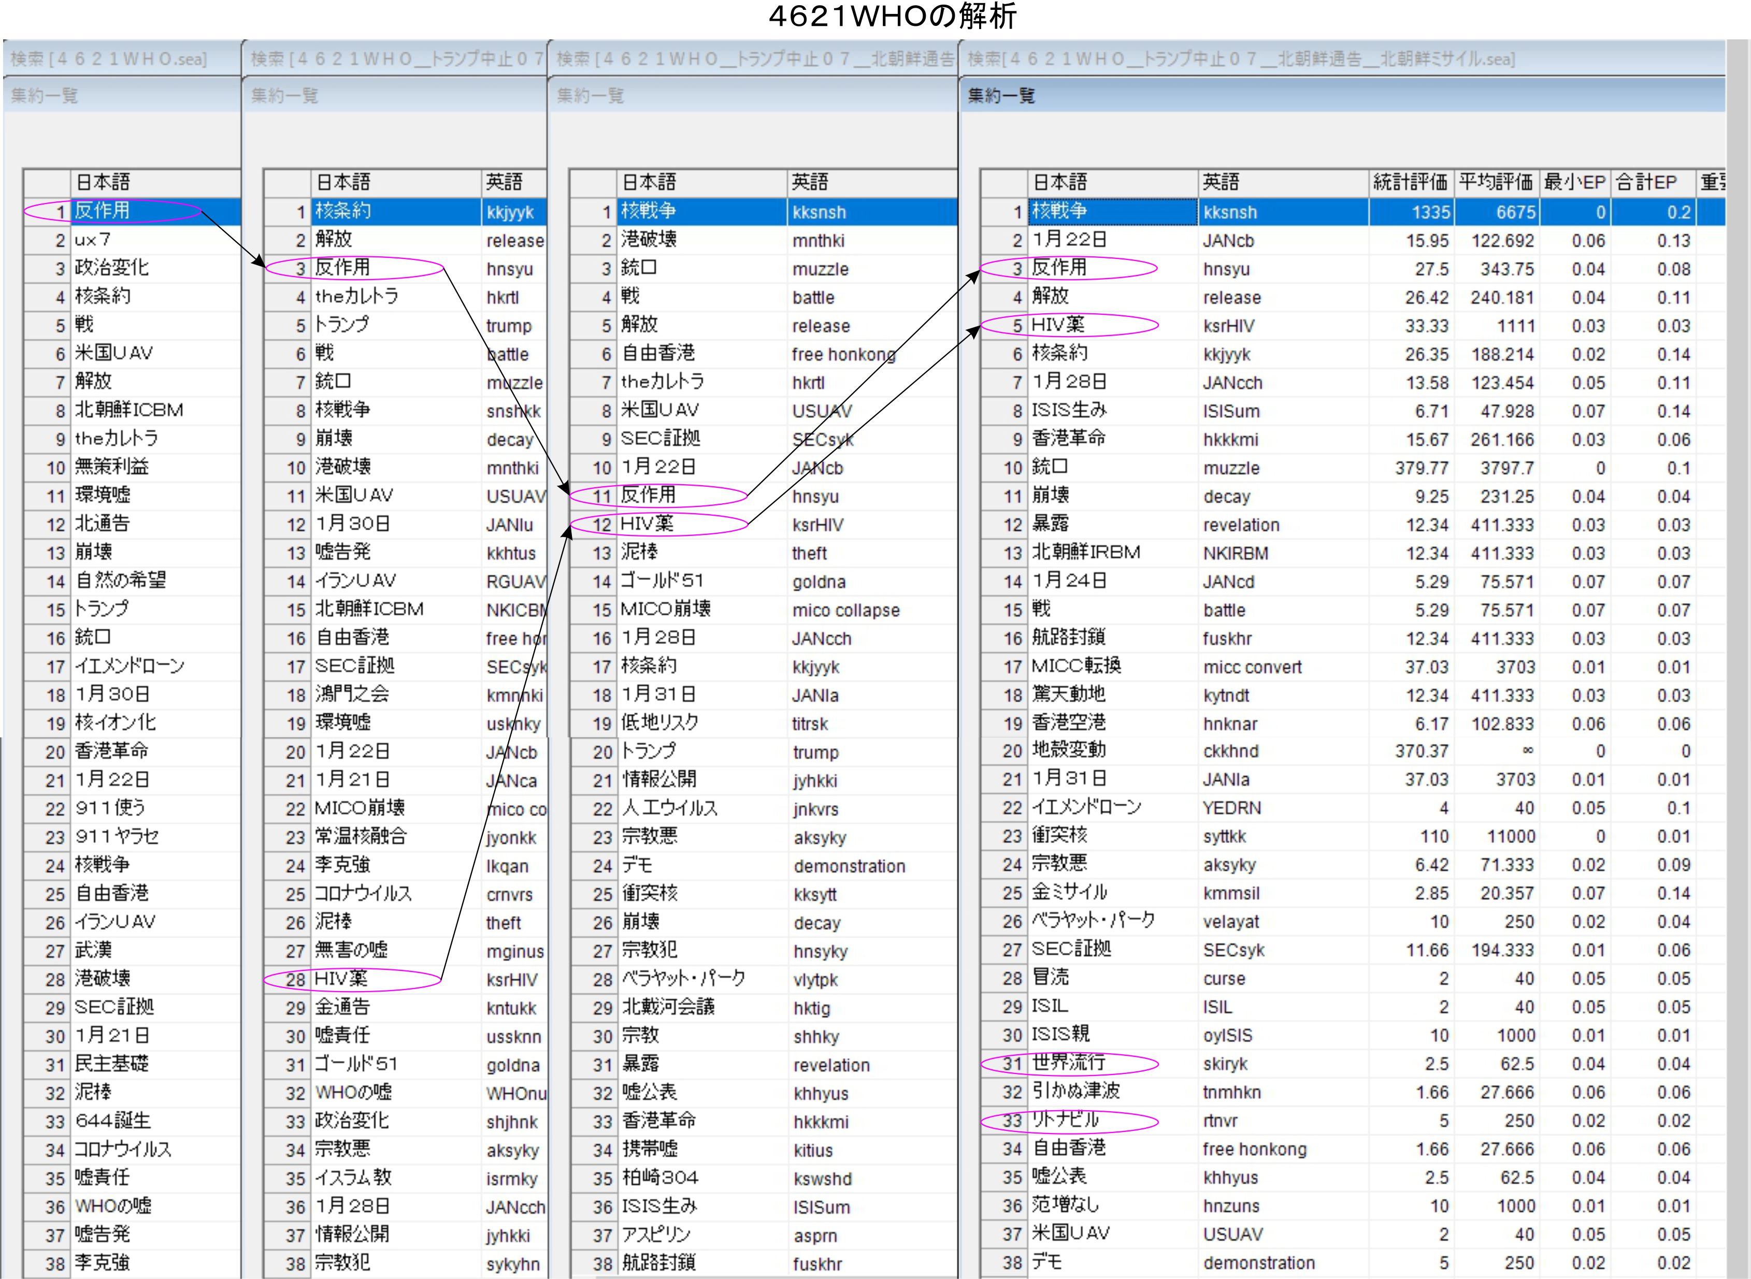The width and height of the screenshot is (1751, 1279).
Task: Click the 北朝鮮ICBM row in the first table
Action: click(x=128, y=410)
